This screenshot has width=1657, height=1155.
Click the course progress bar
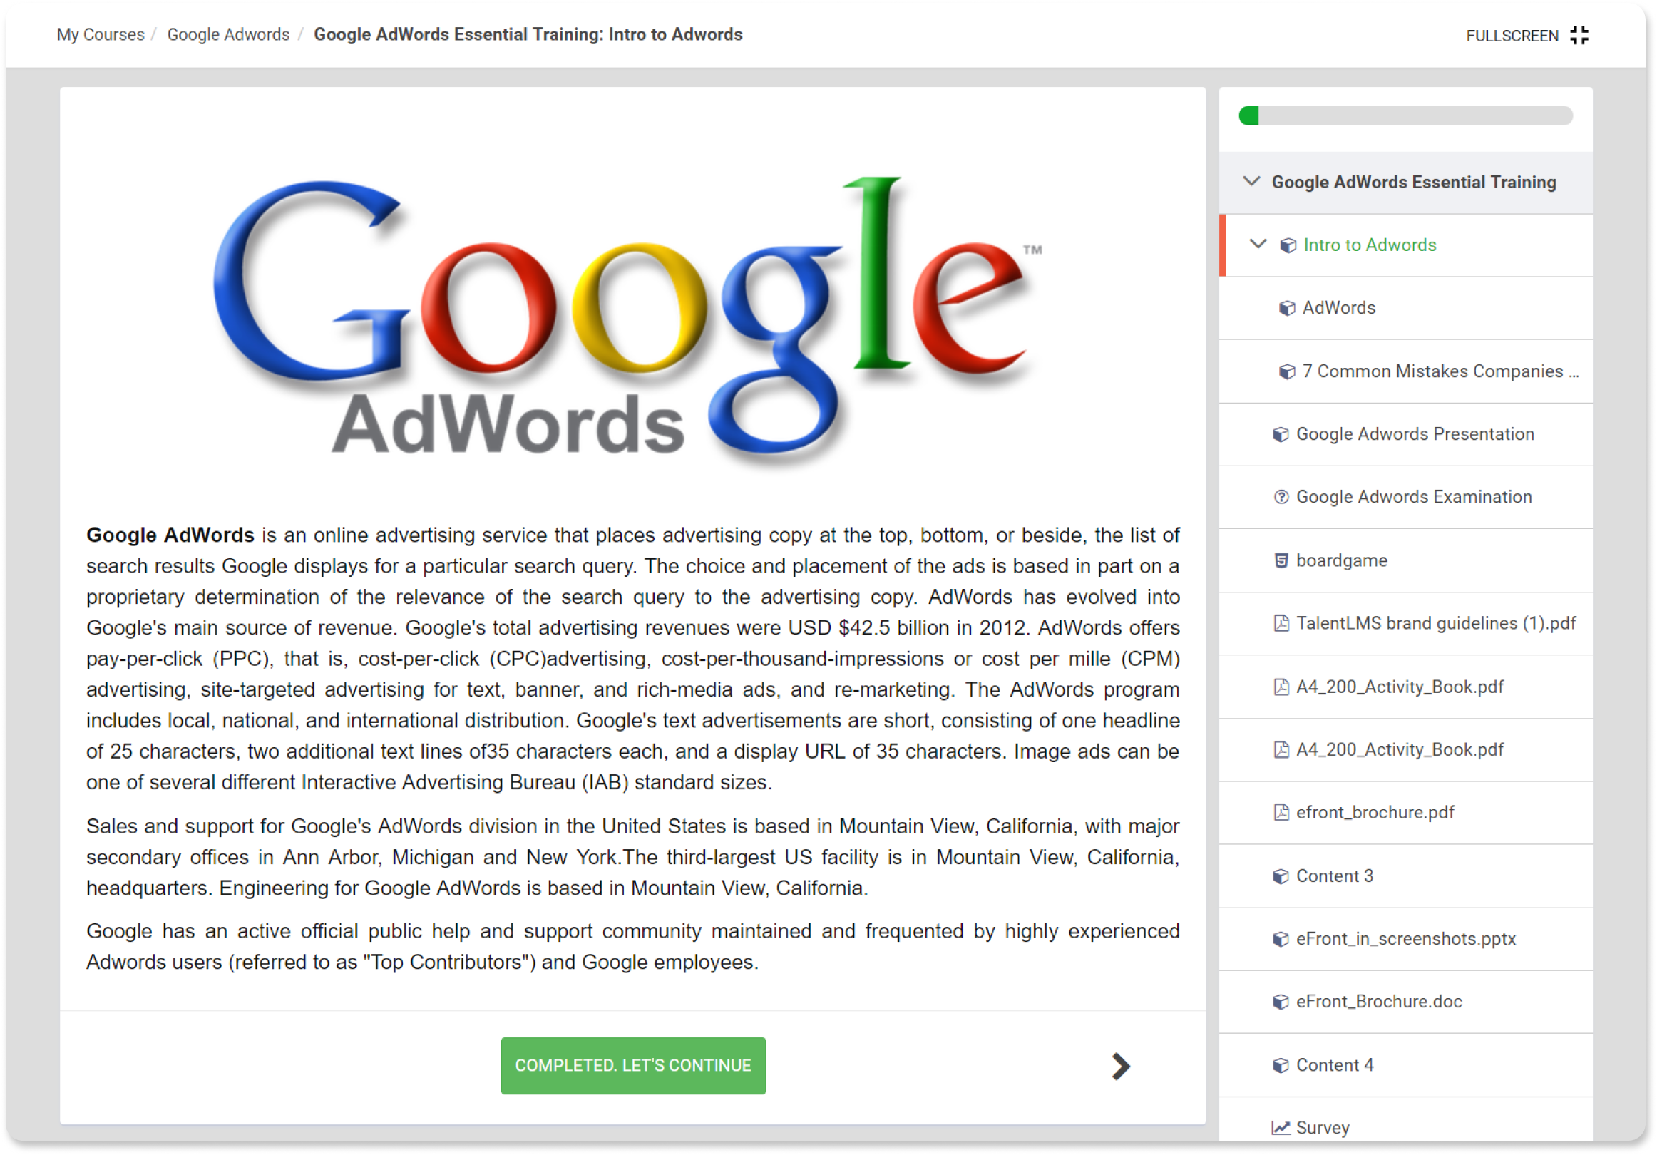coord(1405,115)
